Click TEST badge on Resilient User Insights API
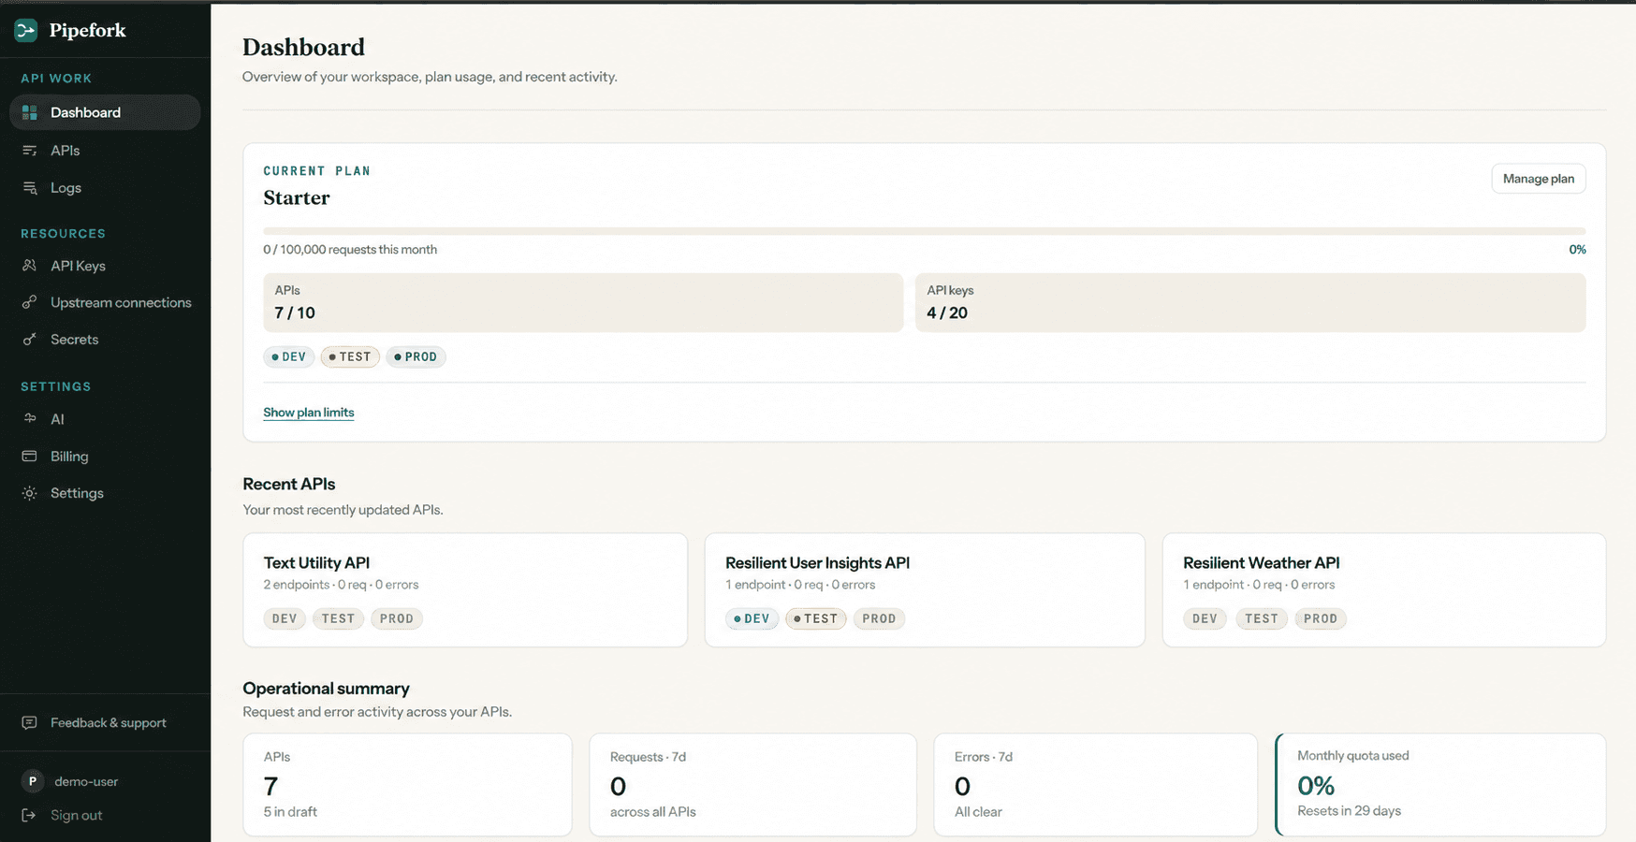This screenshot has height=842, width=1636. point(816,618)
